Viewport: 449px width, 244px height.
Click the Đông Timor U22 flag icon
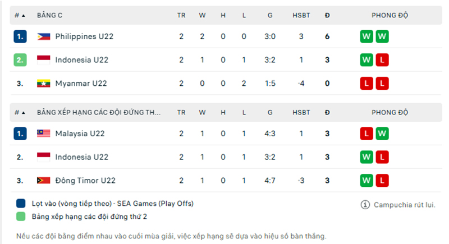coord(43,181)
